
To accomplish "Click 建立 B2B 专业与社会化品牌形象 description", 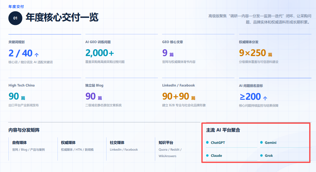I will pos(184,105).
